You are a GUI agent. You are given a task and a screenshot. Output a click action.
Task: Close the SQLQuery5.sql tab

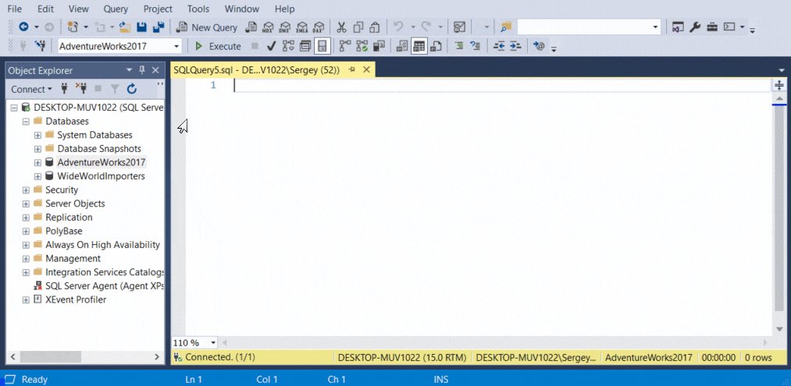pos(366,69)
